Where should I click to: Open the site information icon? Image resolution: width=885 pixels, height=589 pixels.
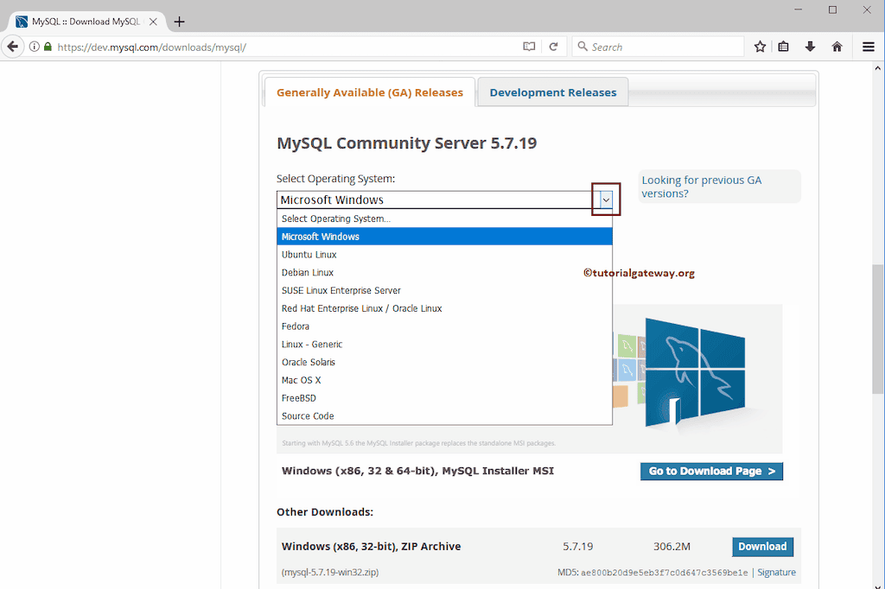tap(35, 47)
